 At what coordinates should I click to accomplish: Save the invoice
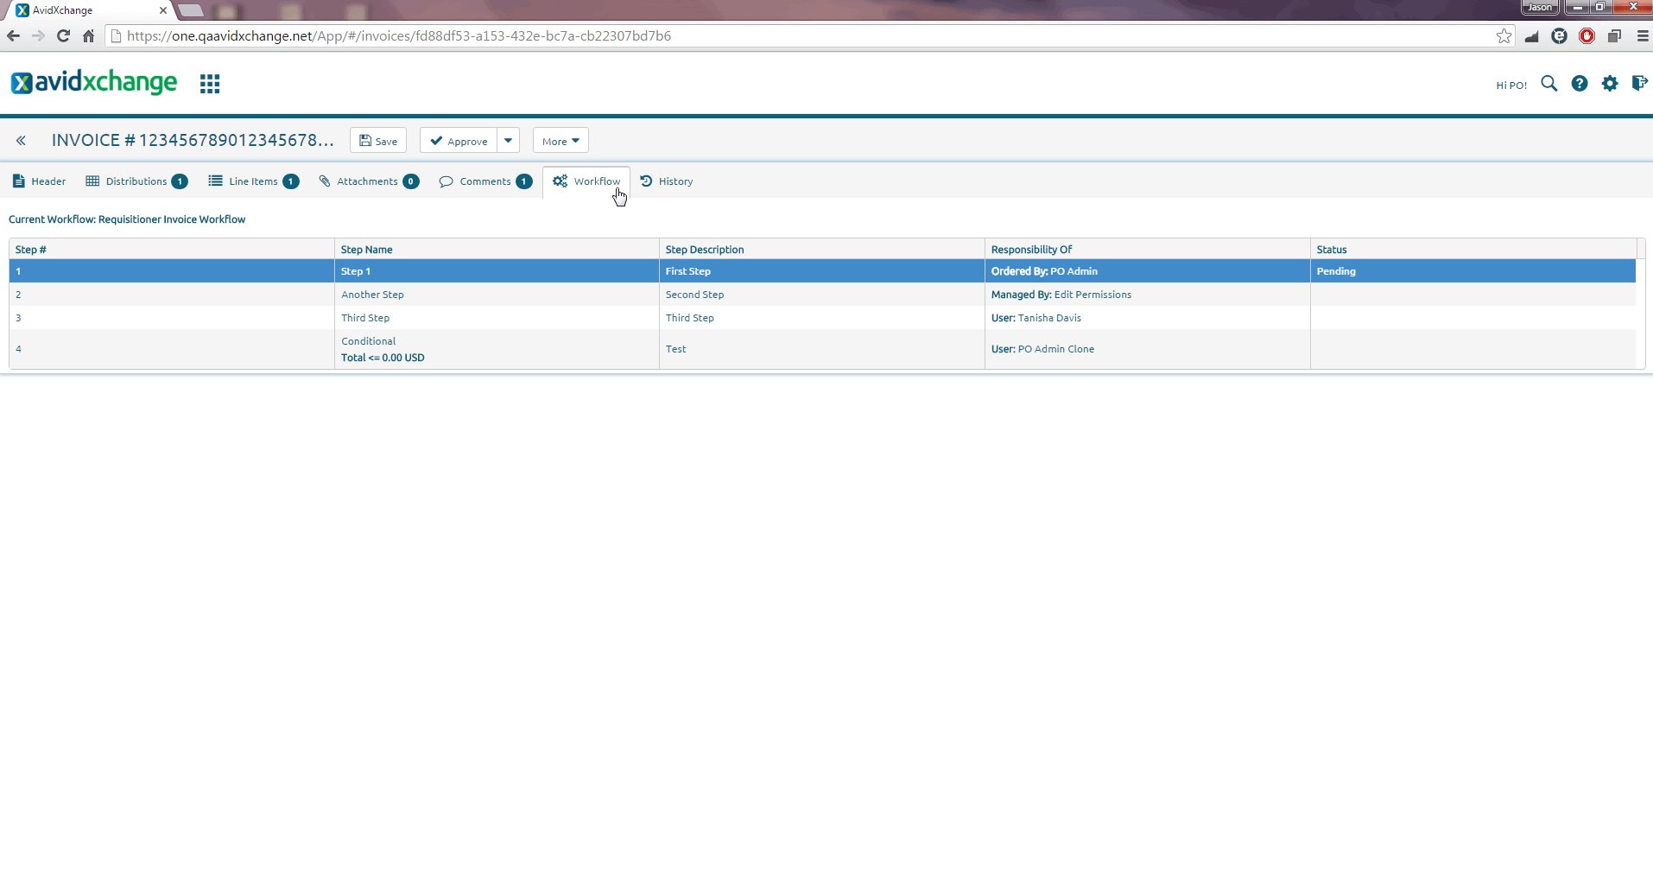click(x=378, y=141)
